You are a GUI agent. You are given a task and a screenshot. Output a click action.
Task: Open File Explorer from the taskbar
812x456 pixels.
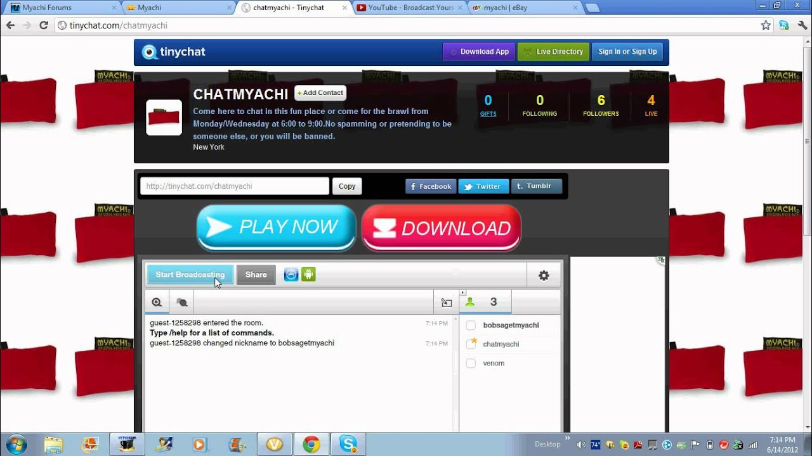coord(54,445)
